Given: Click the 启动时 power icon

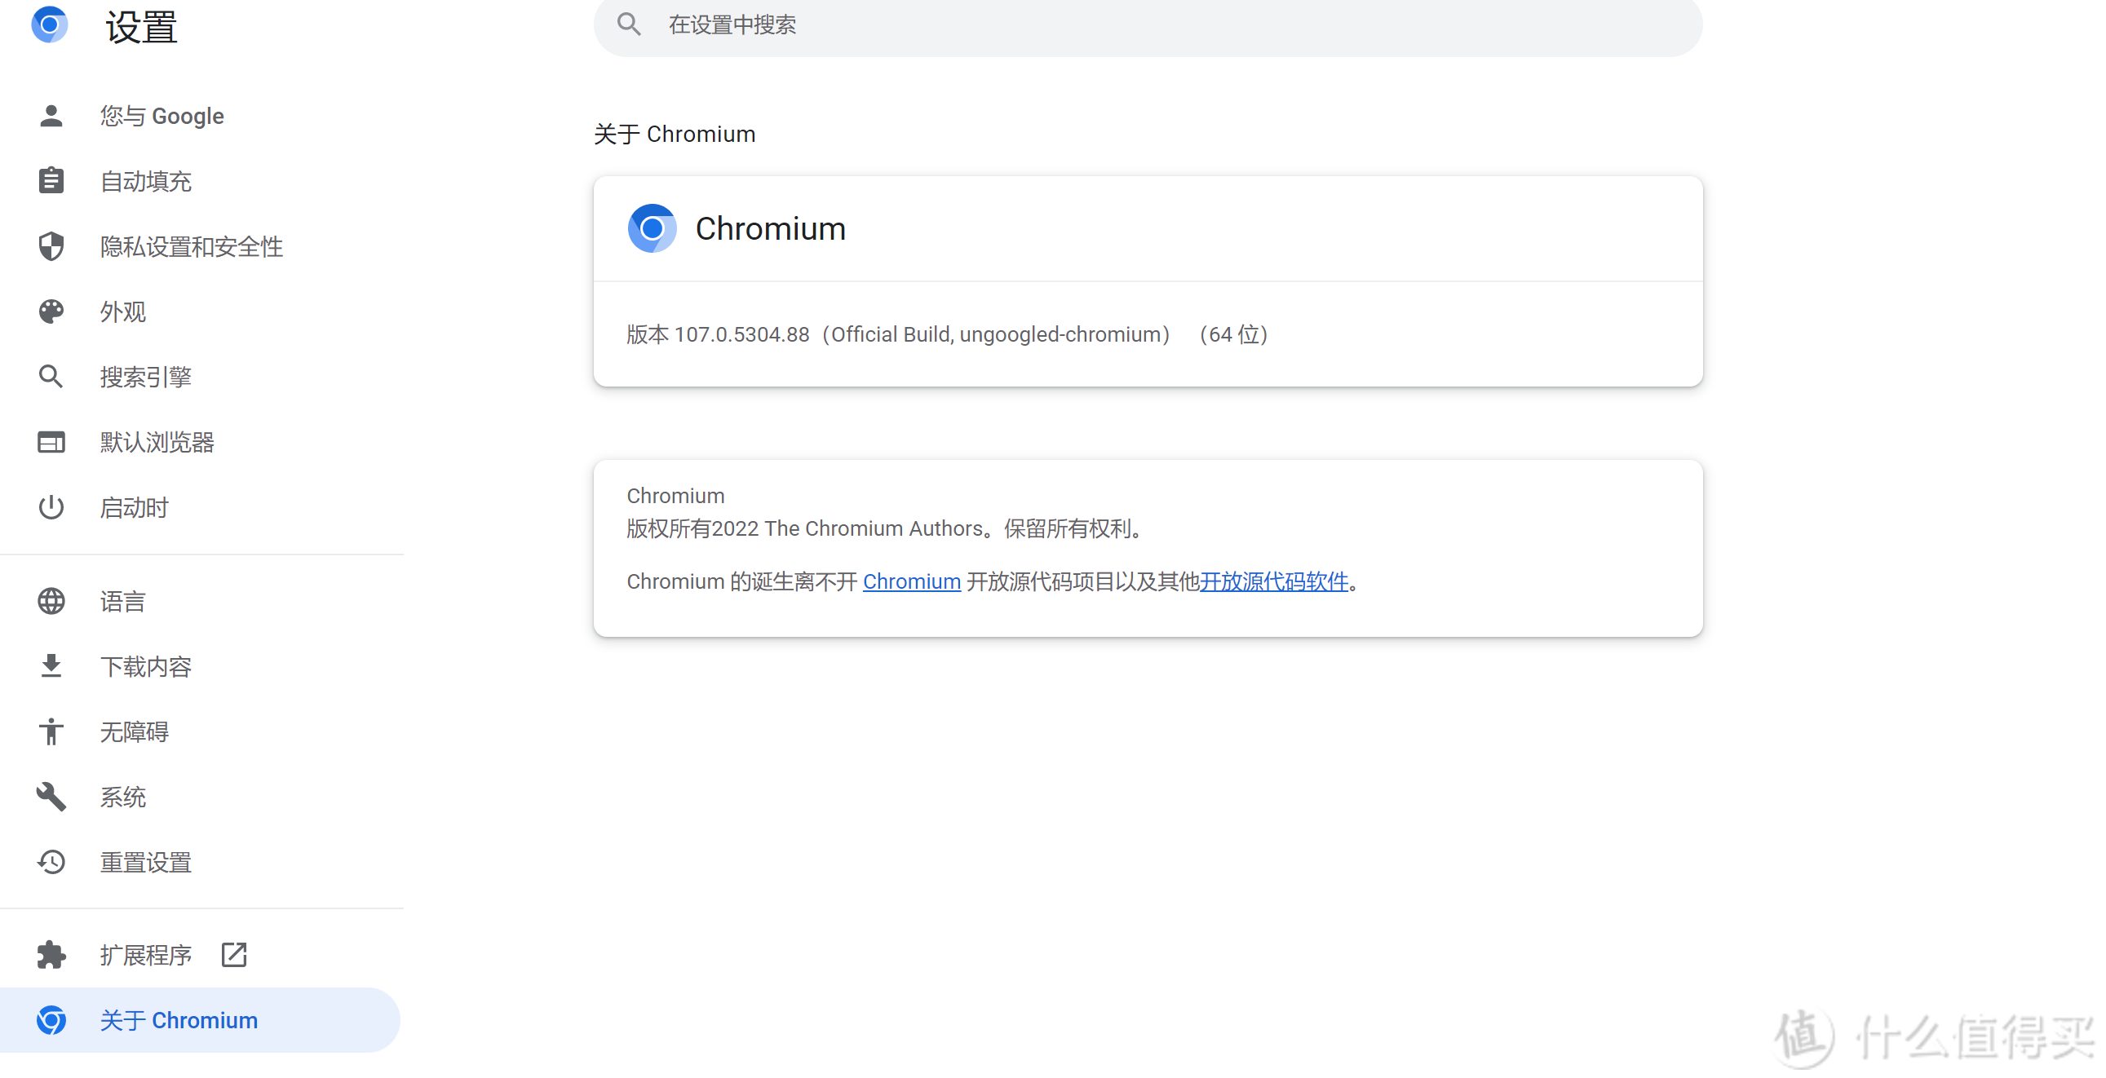Looking at the screenshot, I should point(51,506).
